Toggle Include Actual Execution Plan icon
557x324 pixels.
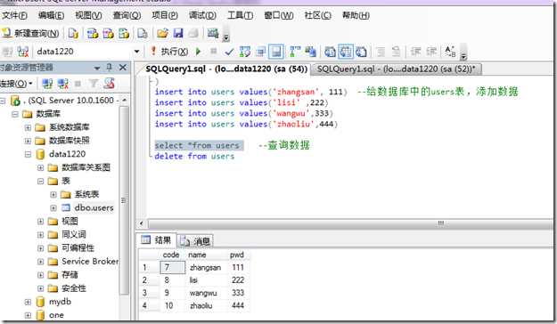[x=294, y=52]
